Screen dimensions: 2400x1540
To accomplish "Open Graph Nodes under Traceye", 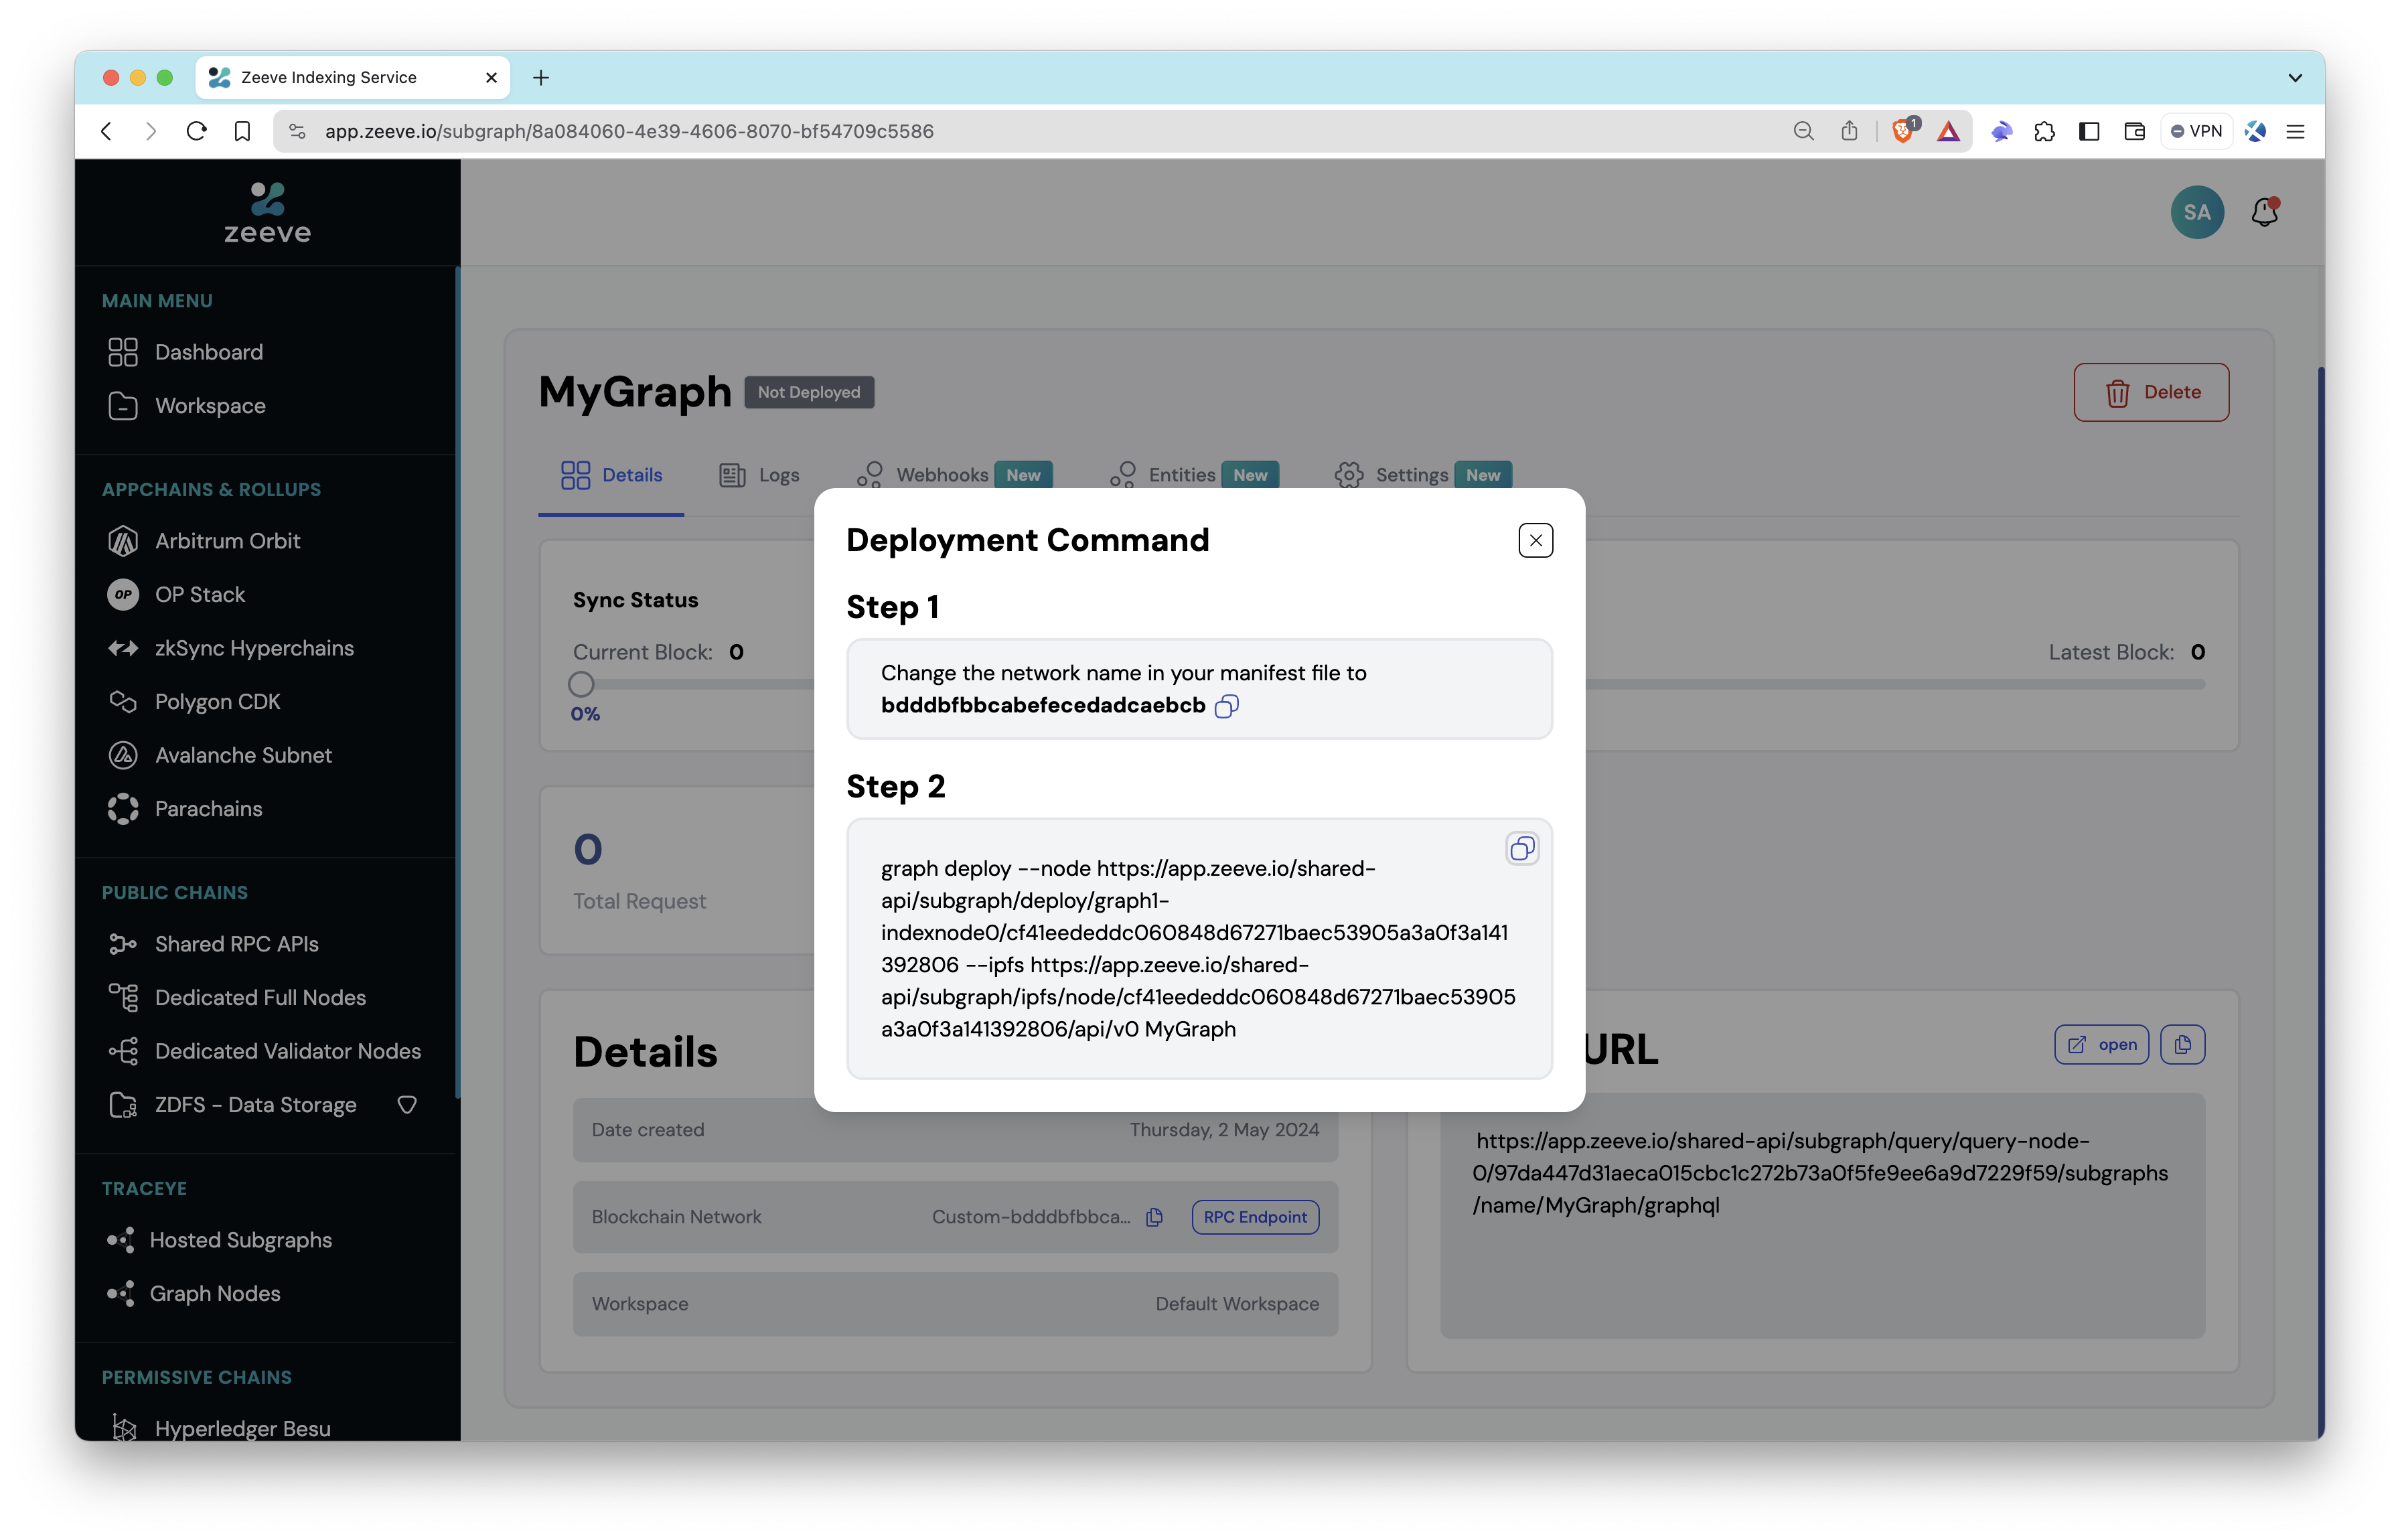I will [214, 1294].
